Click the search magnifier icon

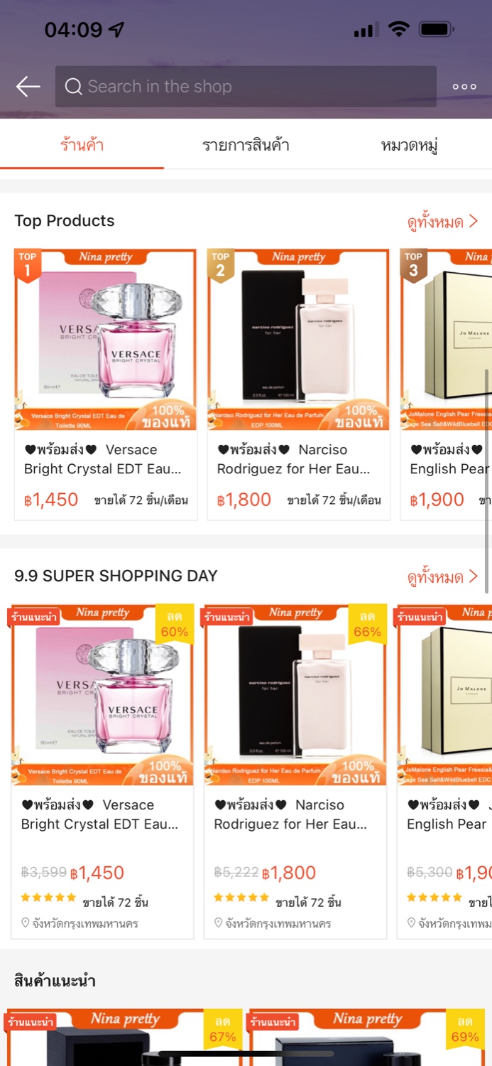coord(73,87)
